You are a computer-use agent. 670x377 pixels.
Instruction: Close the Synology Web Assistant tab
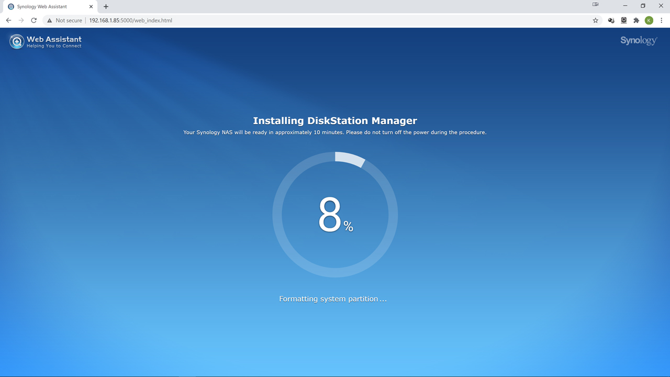91,7
